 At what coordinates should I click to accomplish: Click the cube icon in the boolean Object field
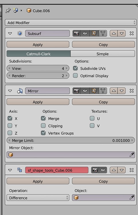(76, 198)
